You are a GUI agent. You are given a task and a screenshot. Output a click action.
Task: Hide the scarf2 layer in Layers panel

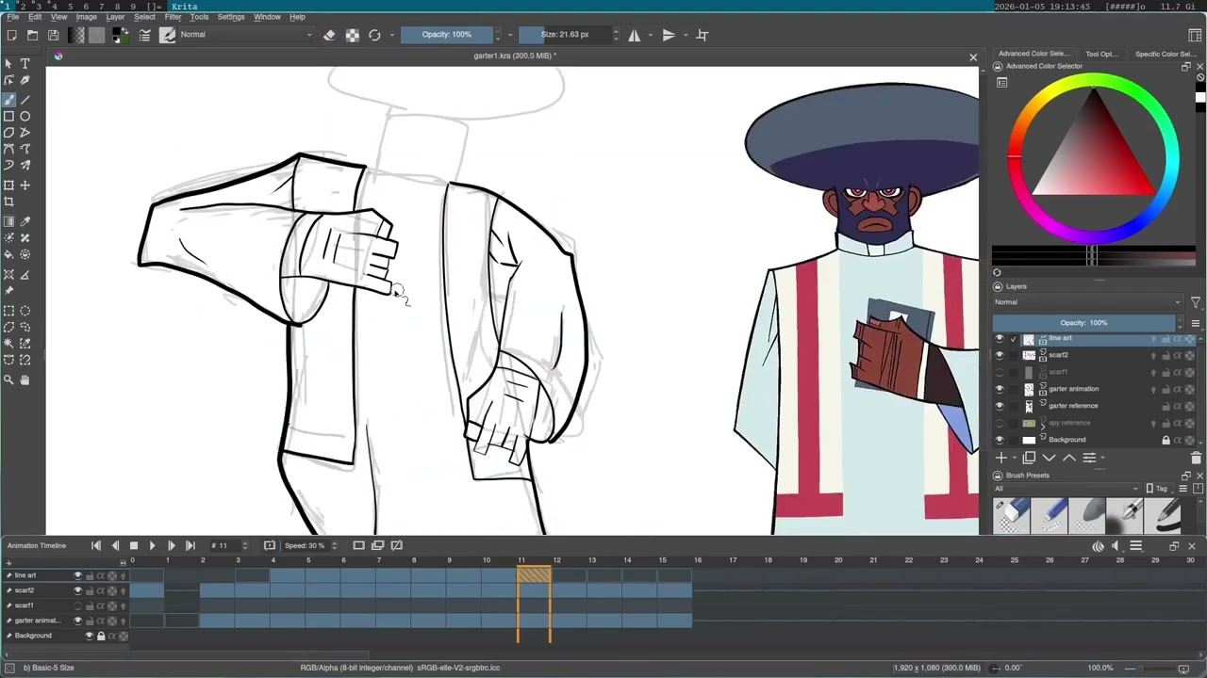1000,355
